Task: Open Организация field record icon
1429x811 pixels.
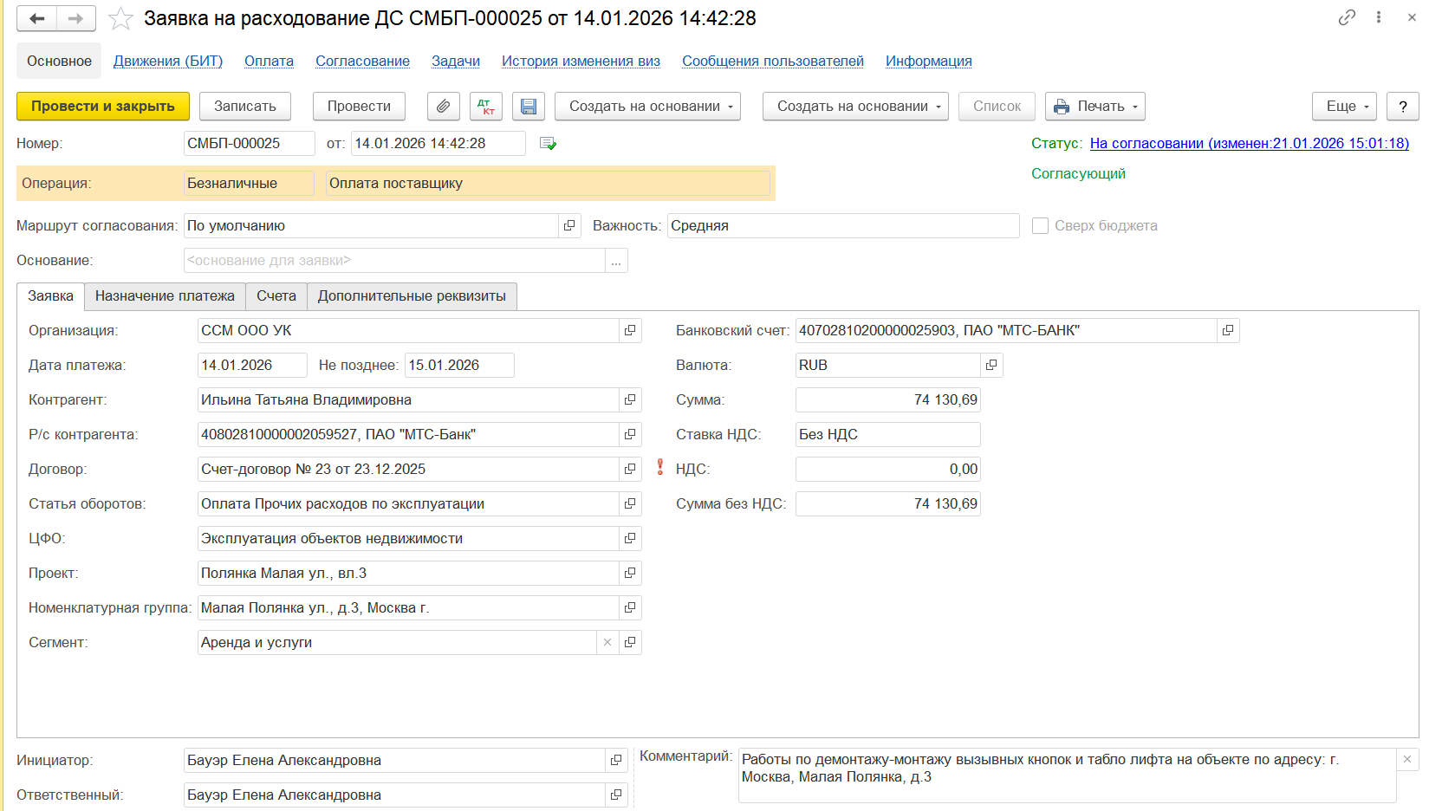Action: coord(630,331)
